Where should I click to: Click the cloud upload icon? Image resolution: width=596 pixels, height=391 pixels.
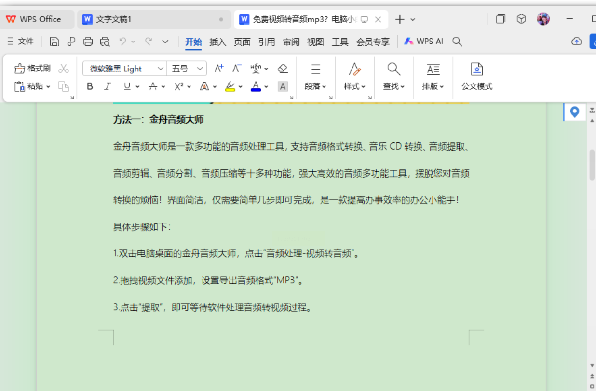point(576,42)
